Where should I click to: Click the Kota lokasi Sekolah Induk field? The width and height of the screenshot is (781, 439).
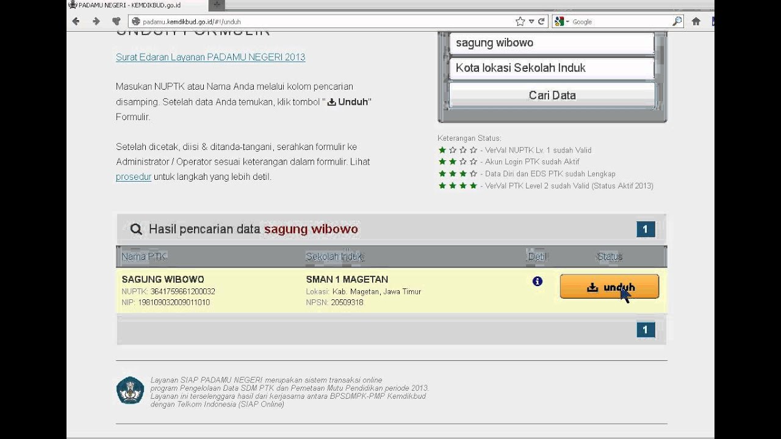tap(552, 68)
